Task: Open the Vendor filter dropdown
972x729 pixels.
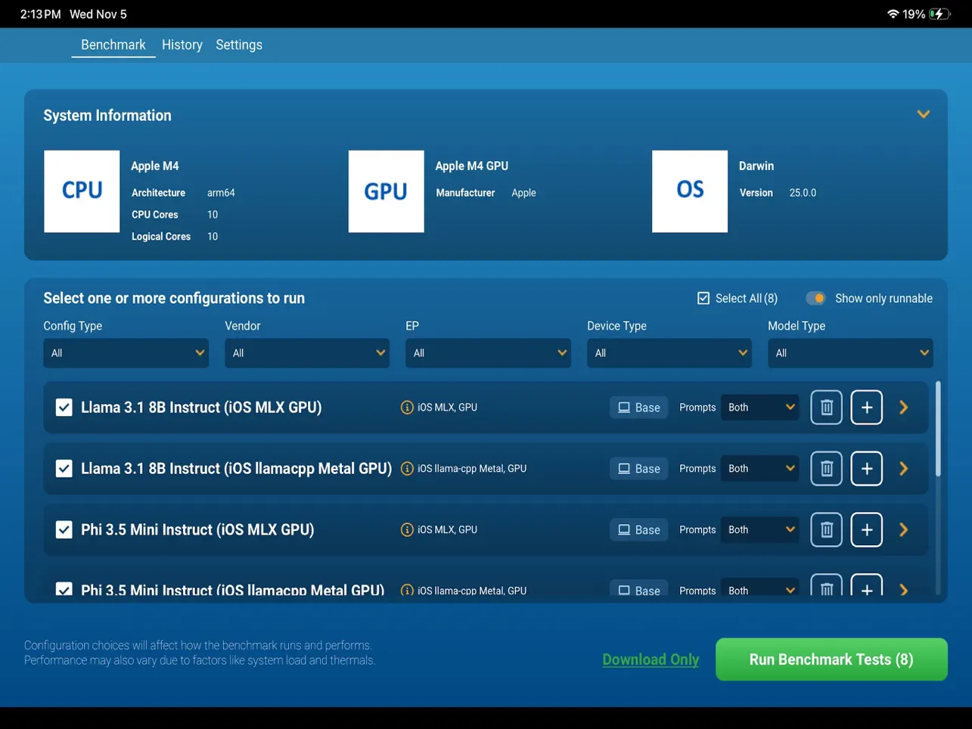Action: (306, 352)
